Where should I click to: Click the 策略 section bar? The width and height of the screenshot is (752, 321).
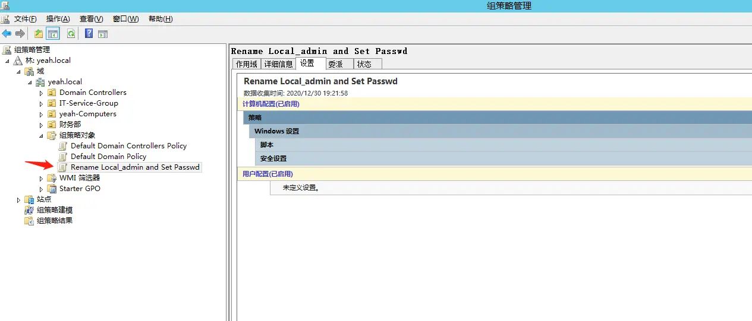click(498, 117)
